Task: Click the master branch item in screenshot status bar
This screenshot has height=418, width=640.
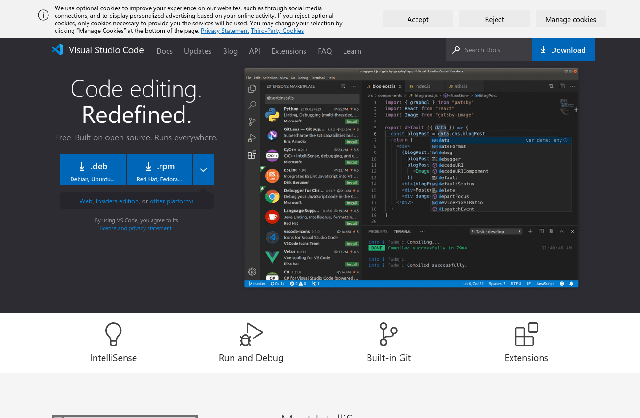Action: (257, 284)
